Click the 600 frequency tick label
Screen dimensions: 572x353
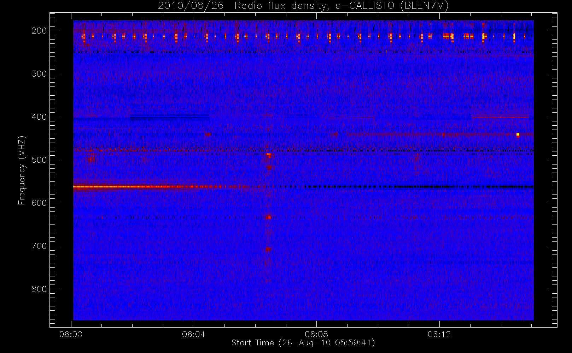pos(39,203)
